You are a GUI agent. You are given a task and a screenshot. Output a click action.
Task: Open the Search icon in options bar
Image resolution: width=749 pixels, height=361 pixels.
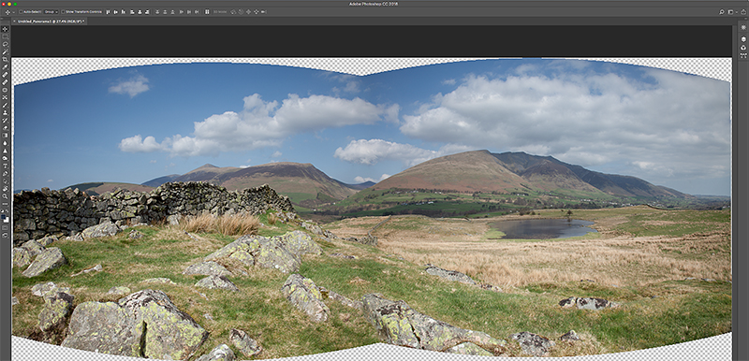point(722,11)
